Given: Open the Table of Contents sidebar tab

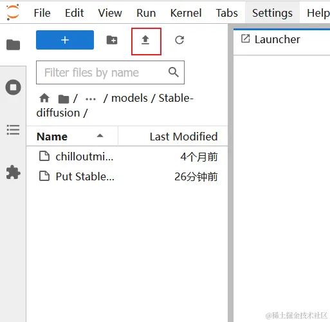Looking at the screenshot, I should click(13, 130).
